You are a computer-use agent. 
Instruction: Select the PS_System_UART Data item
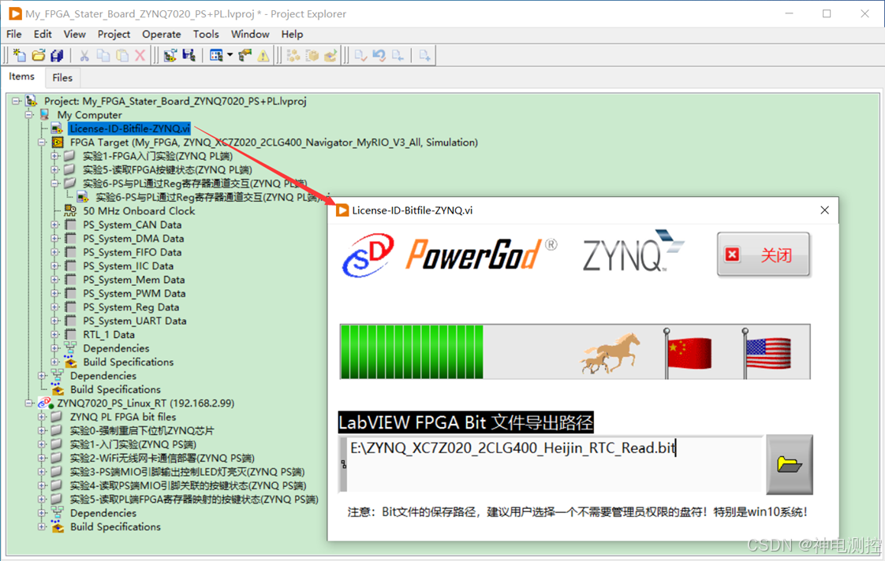pyautogui.click(x=135, y=321)
